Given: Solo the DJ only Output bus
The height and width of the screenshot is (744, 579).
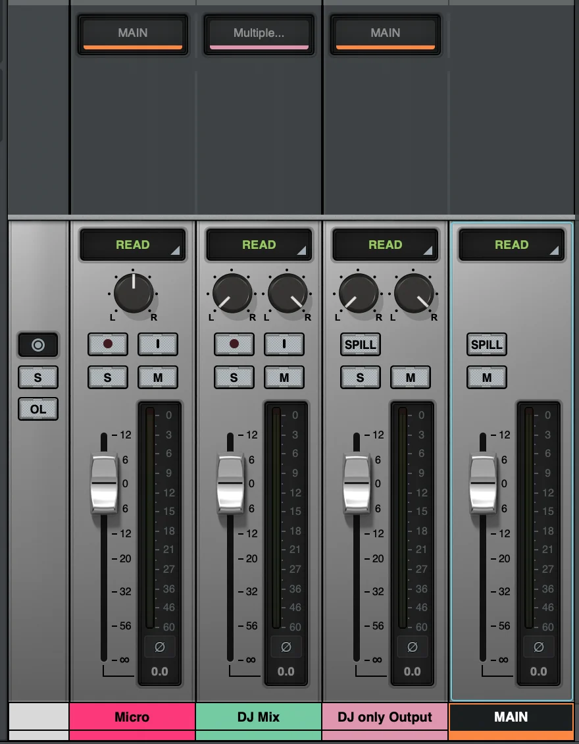Looking at the screenshot, I should click(361, 377).
